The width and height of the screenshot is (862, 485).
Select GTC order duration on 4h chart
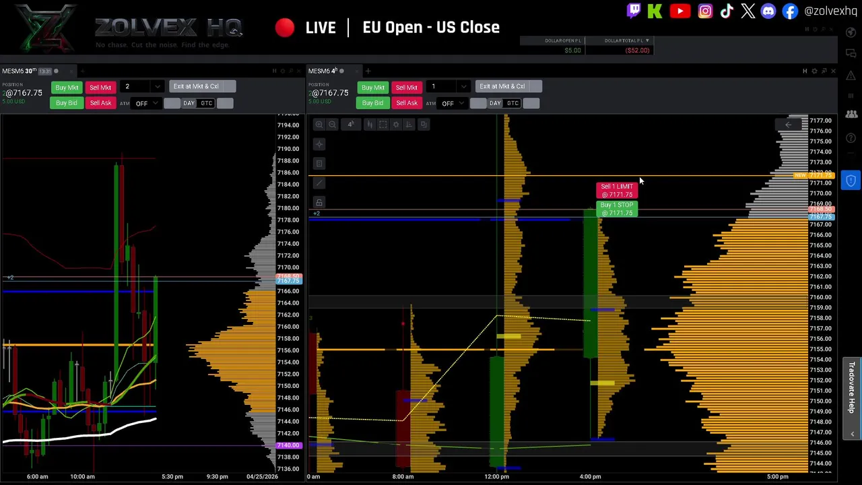513,103
